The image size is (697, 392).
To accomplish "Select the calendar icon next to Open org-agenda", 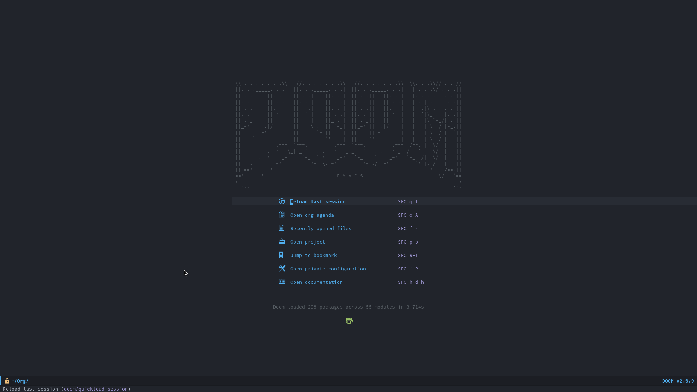I will [282, 215].
